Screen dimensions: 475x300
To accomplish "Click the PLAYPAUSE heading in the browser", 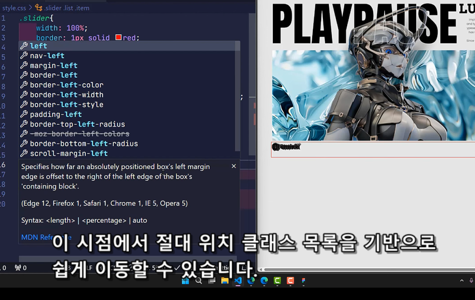I will [364, 24].
